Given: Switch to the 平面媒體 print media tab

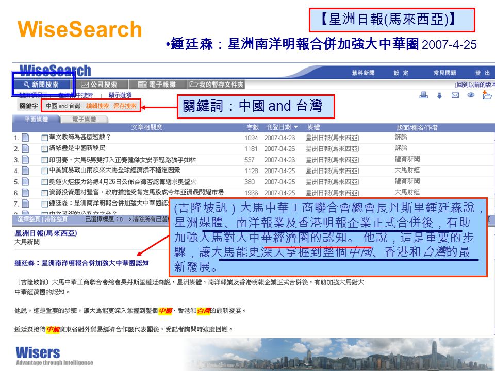Looking at the screenshot, I should [36, 119].
